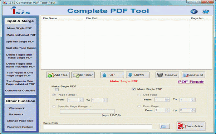Click Page Range To spinner field
216x134 pixels.
[x=99, y=100]
